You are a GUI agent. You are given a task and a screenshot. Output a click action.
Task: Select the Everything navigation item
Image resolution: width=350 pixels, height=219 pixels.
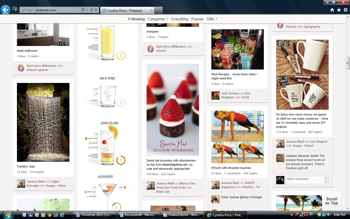(180, 19)
